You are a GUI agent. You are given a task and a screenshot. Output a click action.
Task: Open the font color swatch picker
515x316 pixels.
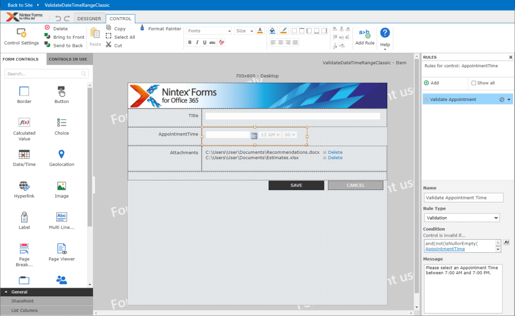[x=260, y=31]
